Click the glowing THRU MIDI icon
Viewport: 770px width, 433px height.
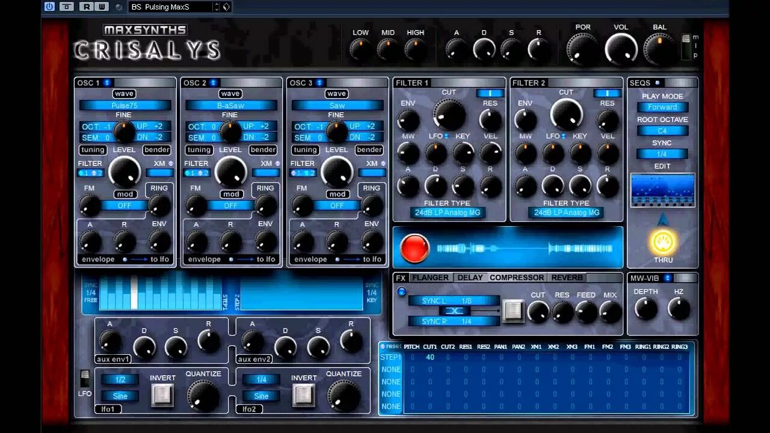tap(663, 242)
